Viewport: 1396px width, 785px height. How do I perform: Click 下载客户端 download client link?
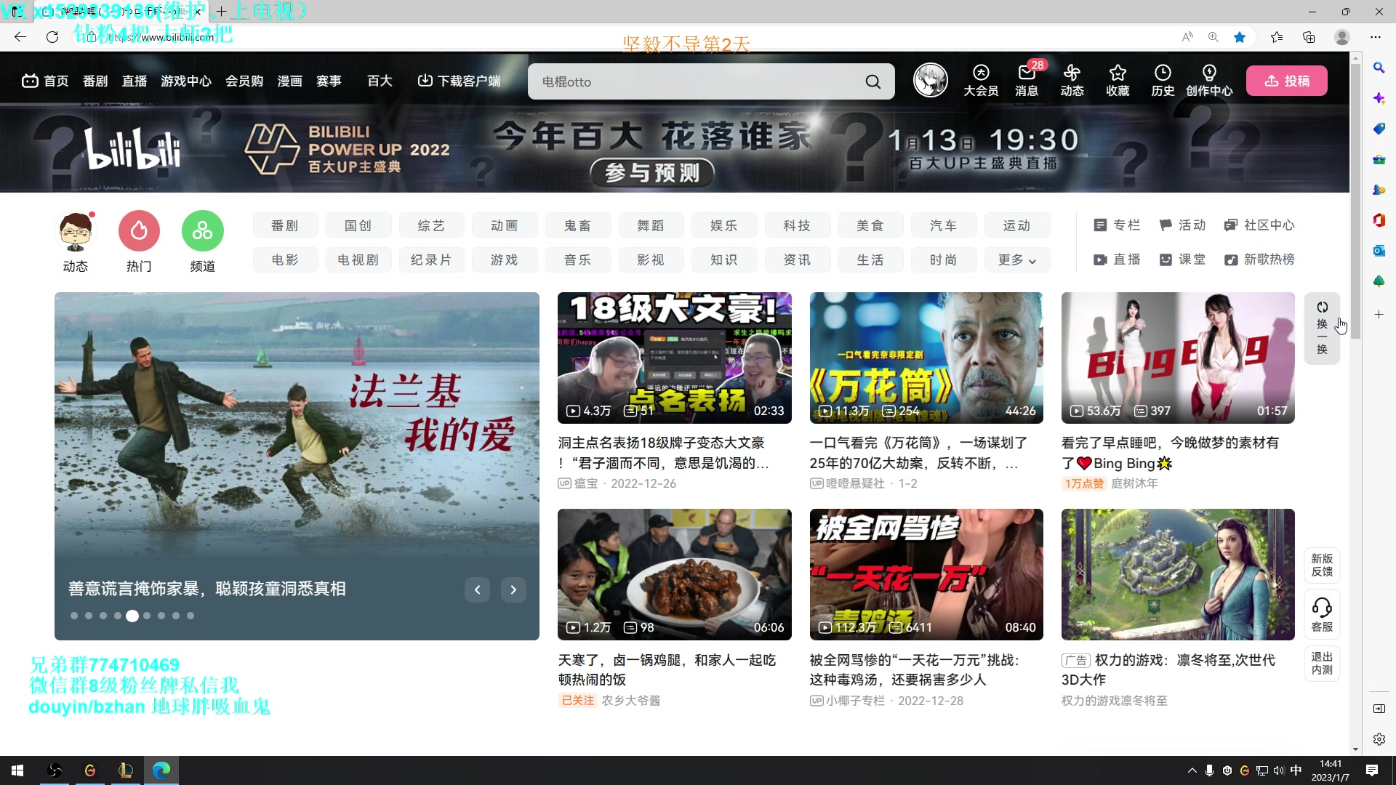tap(459, 81)
